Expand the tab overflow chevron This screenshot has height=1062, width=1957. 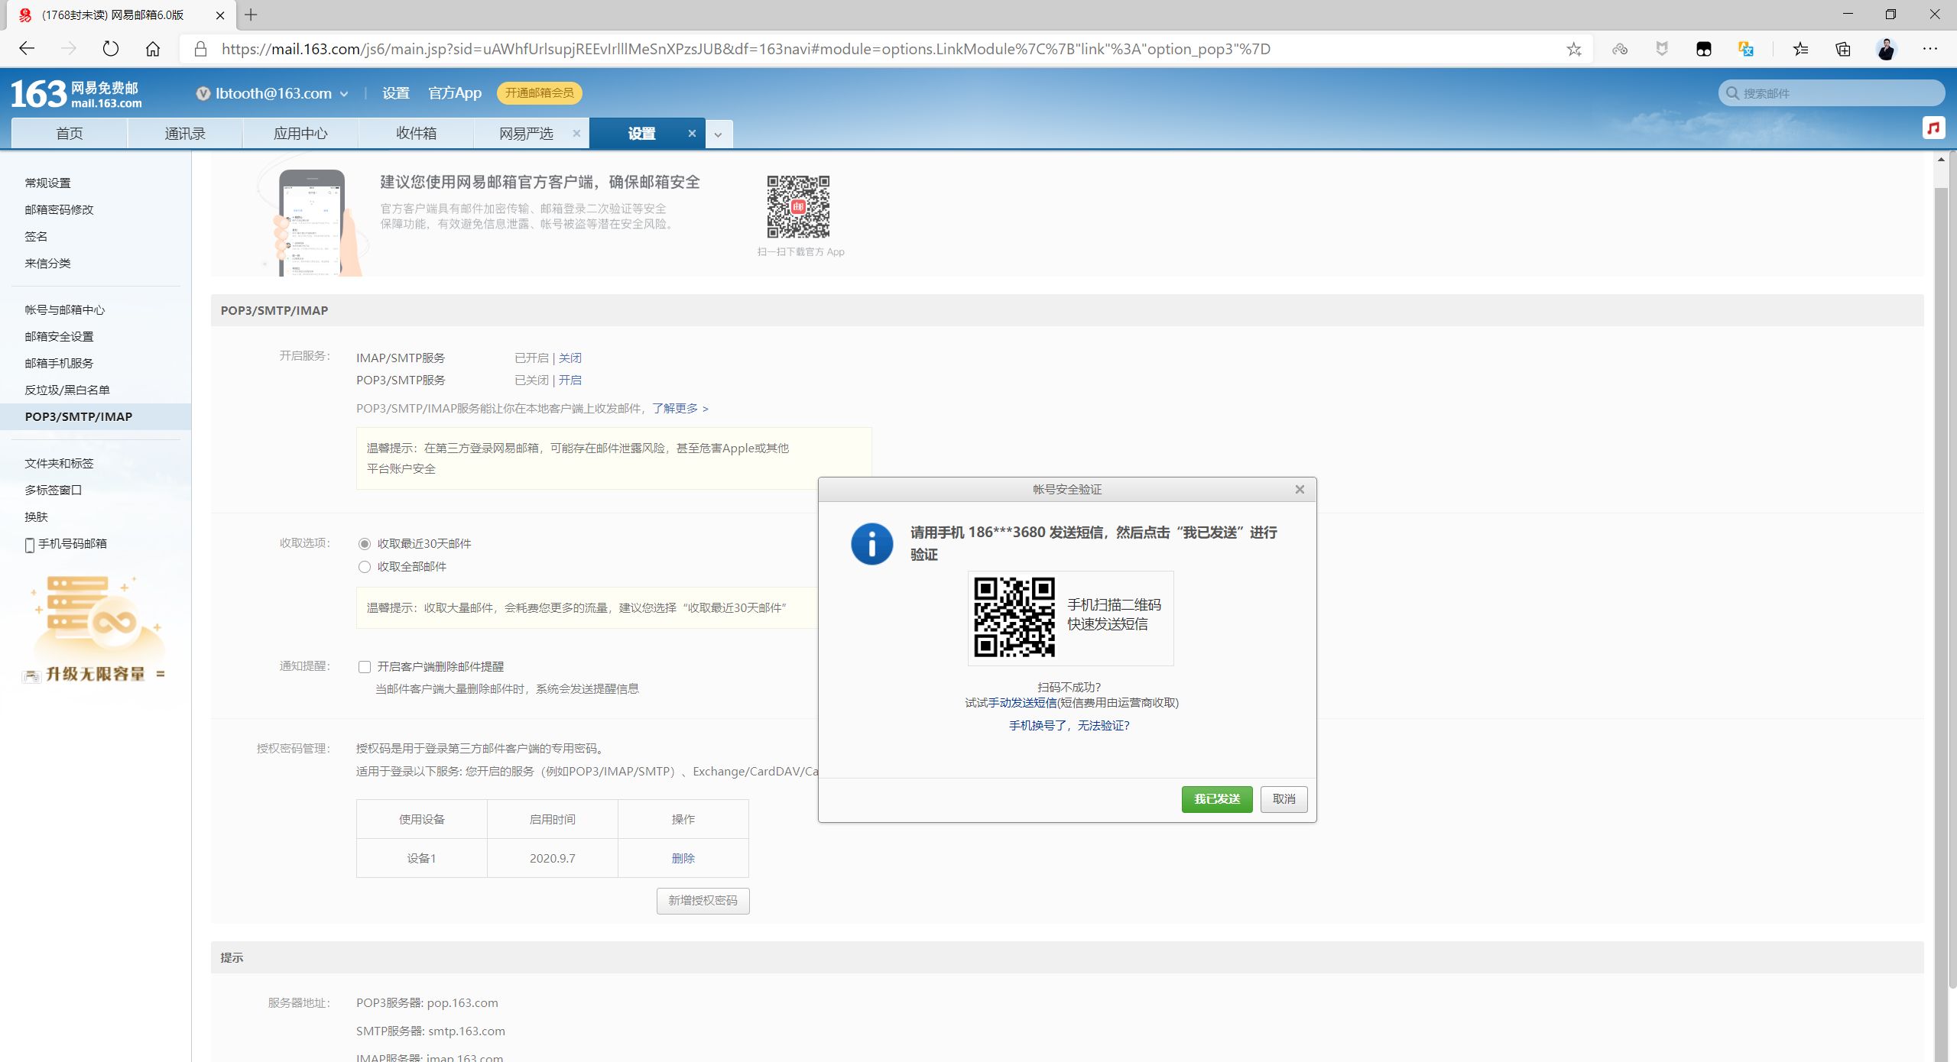click(718, 134)
